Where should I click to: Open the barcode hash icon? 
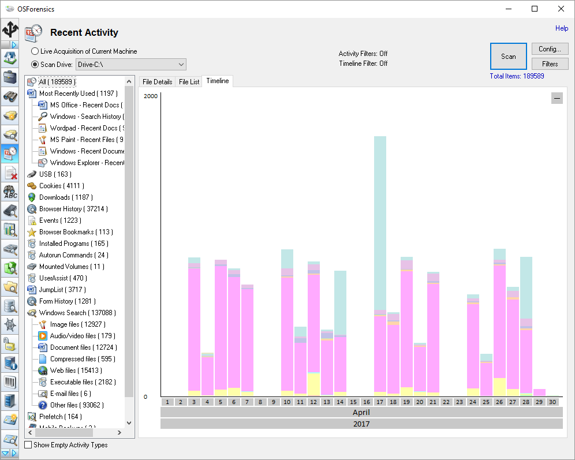(10, 382)
